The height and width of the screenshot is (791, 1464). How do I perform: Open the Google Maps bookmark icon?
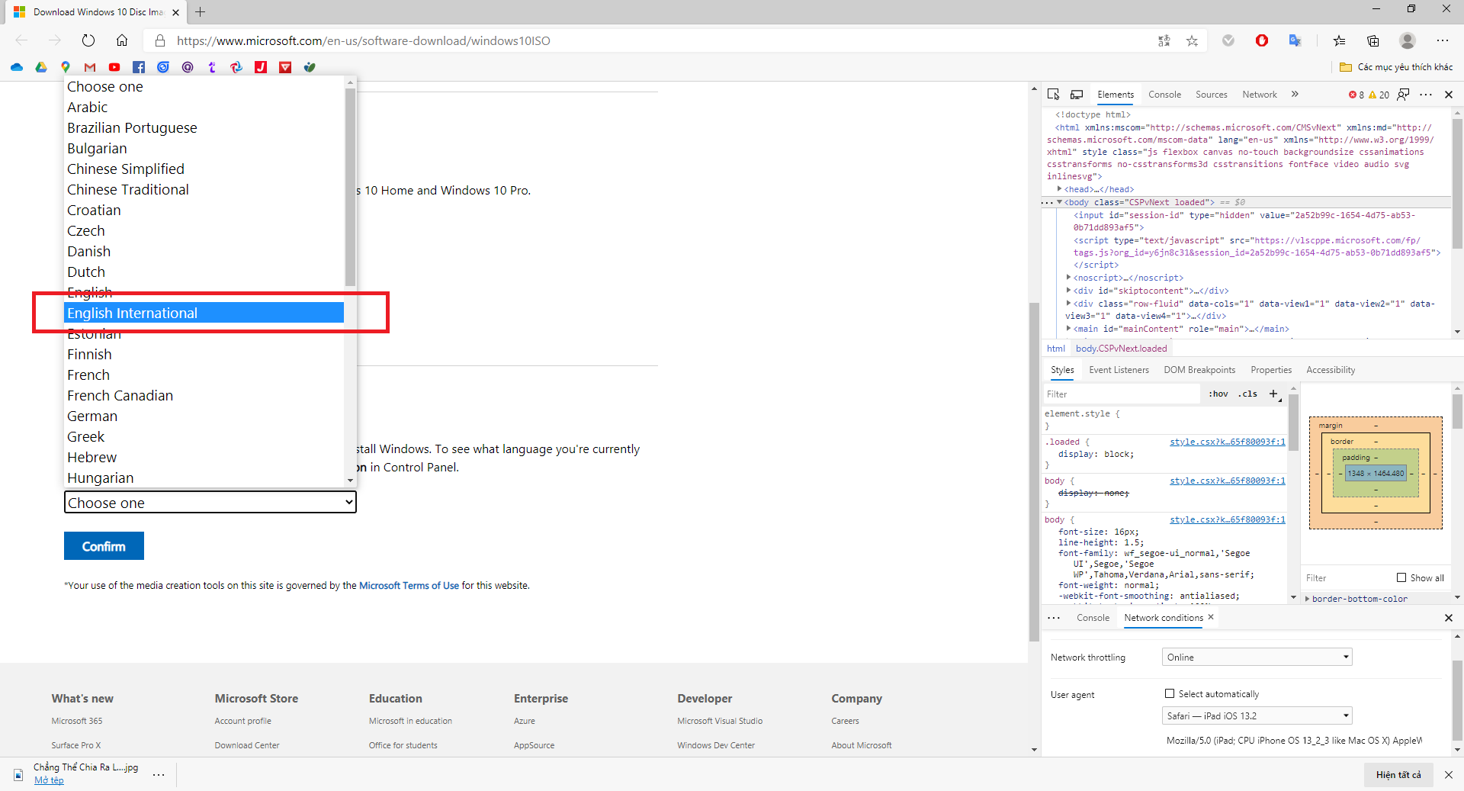66,67
